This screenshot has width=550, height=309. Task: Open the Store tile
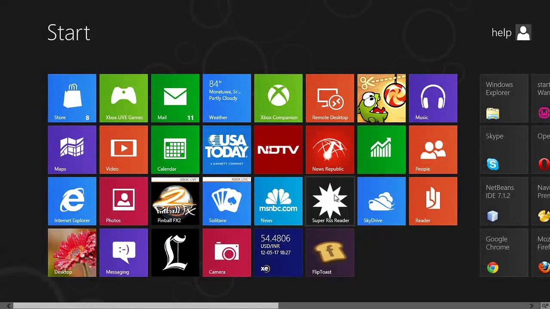[72, 98]
